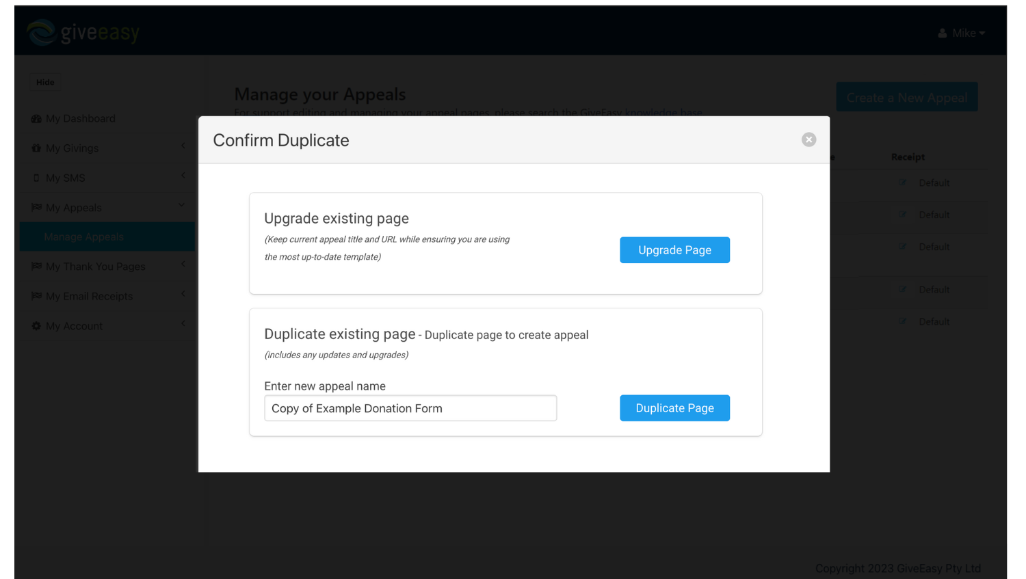Click the phone icon next to My SMS
This screenshot has width=1026, height=579.
point(36,178)
